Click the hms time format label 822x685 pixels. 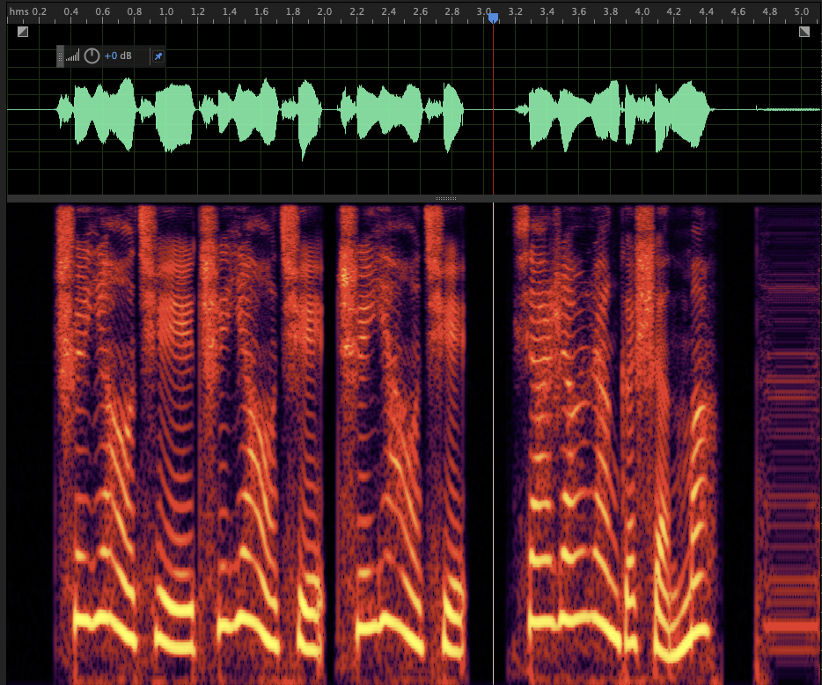click(x=18, y=11)
